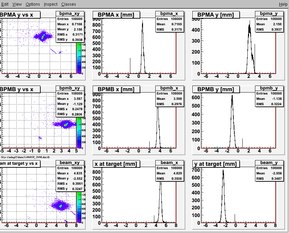Click the bpma_x stats box header
Image resolution: width=289 pixels, height=233 pixels.
point(169,13)
